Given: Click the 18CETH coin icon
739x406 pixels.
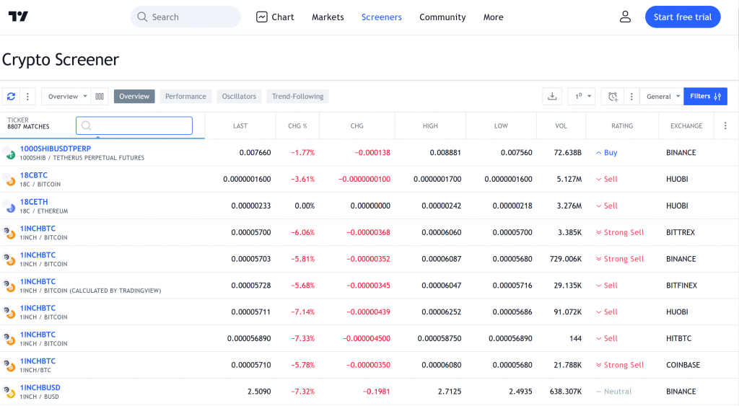Looking at the screenshot, I should point(9,206).
